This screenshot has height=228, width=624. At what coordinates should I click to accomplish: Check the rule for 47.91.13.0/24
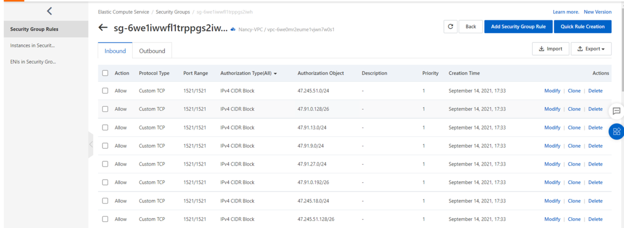pos(105,128)
